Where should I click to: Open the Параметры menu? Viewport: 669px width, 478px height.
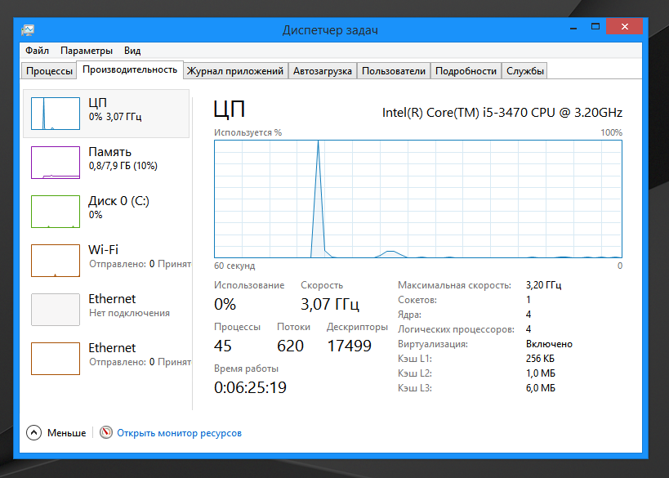(x=87, y=51)
